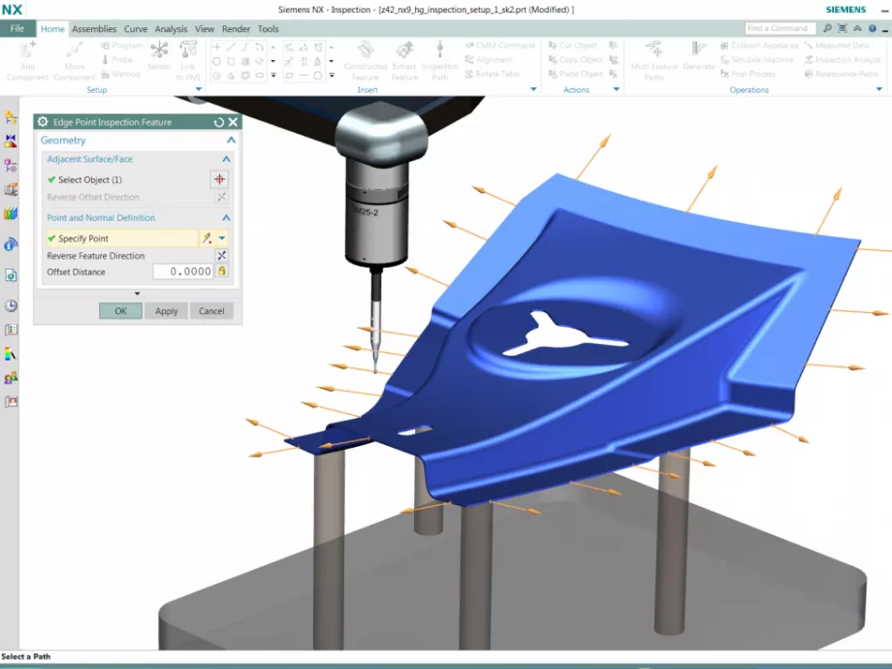The height and width of the screenshot is (669, 892).
Task: Click the Find a Command search field
Action: [x=780, y=28]
